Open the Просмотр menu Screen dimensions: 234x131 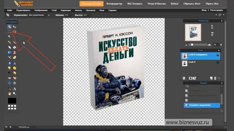pyautogui.click(x=91, y=10)
